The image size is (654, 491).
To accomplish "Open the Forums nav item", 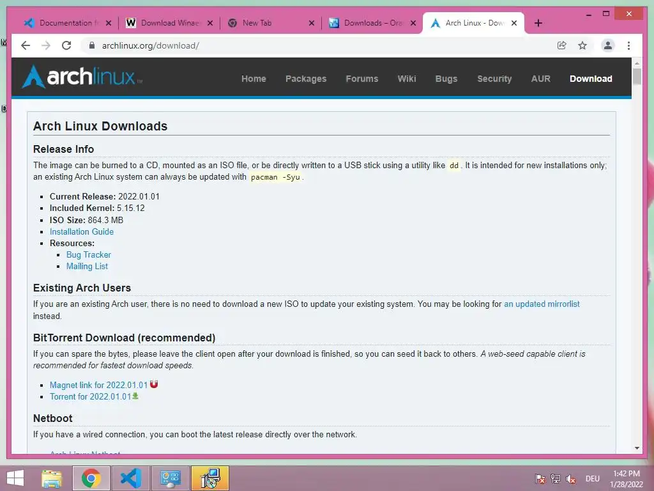I will 361,79.
